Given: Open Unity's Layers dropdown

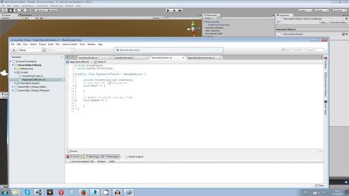Looking at the screenshot, I should (305, 10).
